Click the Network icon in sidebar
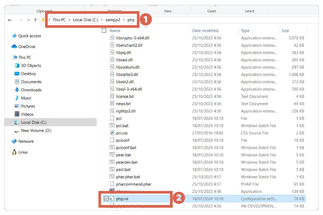Viewport: 323px width, 215px height. coord(14,141)
